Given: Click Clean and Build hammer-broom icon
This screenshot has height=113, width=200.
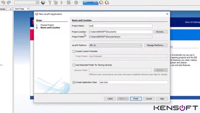Looking at the screenshot, I should 56,3.
